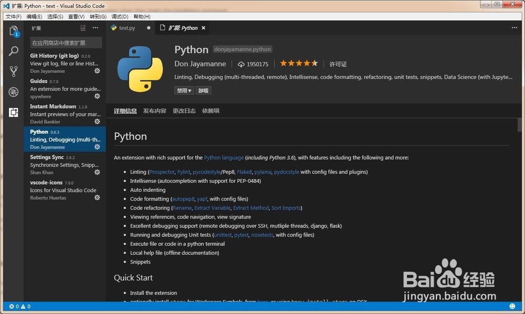Open the Search view in activity bar
525x314 pixels.
point(14,51)
